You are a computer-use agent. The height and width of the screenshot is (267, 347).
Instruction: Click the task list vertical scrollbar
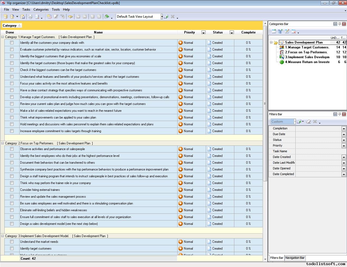point(265,103)
